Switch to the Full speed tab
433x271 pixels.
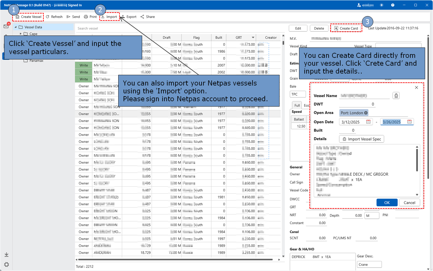pyautogui.click(x=297, y=105)
